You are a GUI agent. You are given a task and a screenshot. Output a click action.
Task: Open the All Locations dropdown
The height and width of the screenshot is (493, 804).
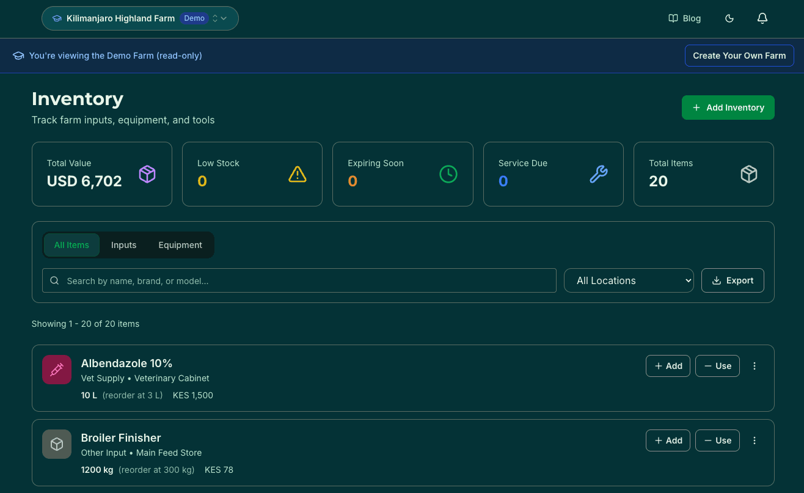point(629,280)
